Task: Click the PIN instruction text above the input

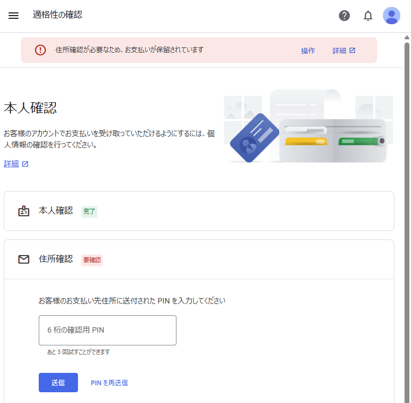Action: [x=132, y=301]
